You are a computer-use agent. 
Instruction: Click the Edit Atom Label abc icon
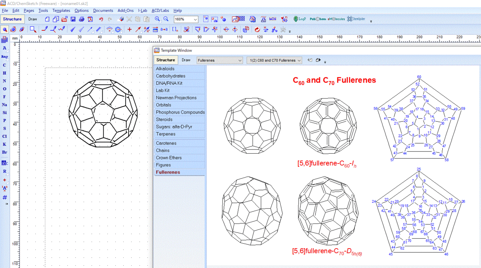(5, 163)
